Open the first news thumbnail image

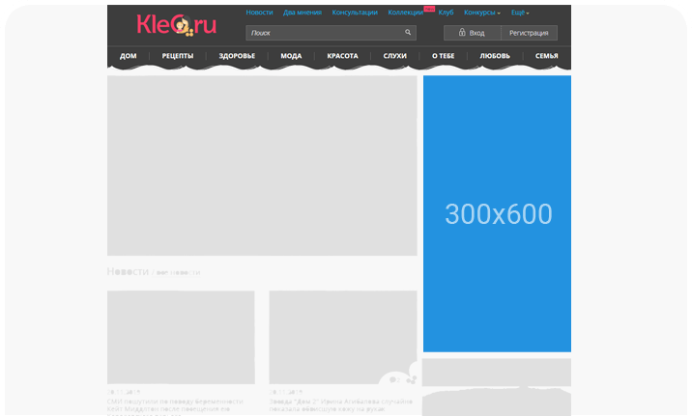pyautogui.click(x=181, y=337)
